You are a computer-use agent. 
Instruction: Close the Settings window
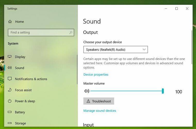pyautogui.click(x=187, y=9)
